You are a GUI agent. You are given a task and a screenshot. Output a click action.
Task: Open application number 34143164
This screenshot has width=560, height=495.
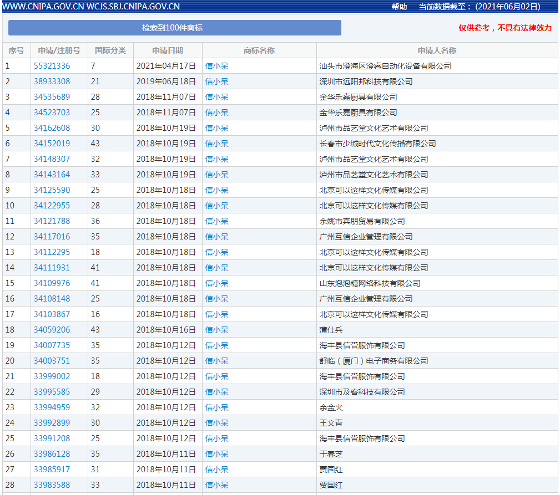pyautogui.click(x=52, y=175)
